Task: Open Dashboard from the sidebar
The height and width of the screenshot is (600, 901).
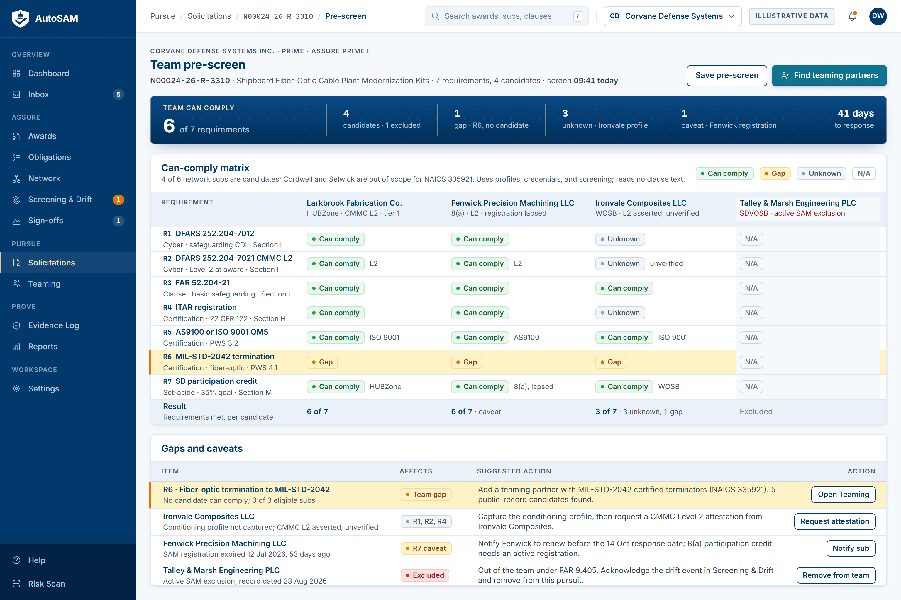Action: pyautogui.click(x=68, y=73)
